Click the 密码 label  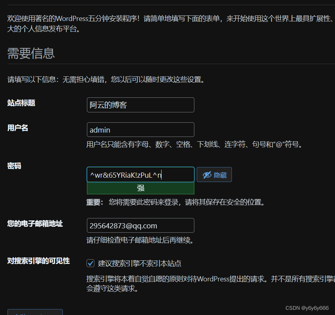pos(14,166)
